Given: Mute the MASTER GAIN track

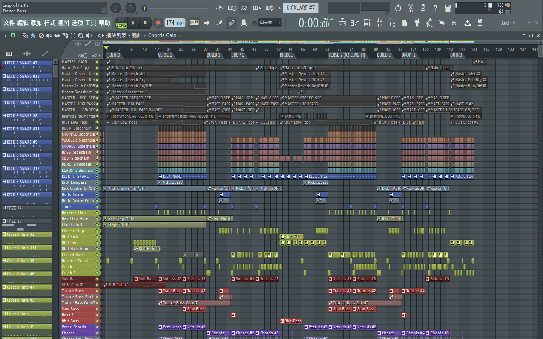Looking at the screenshot, I should 97,62.
